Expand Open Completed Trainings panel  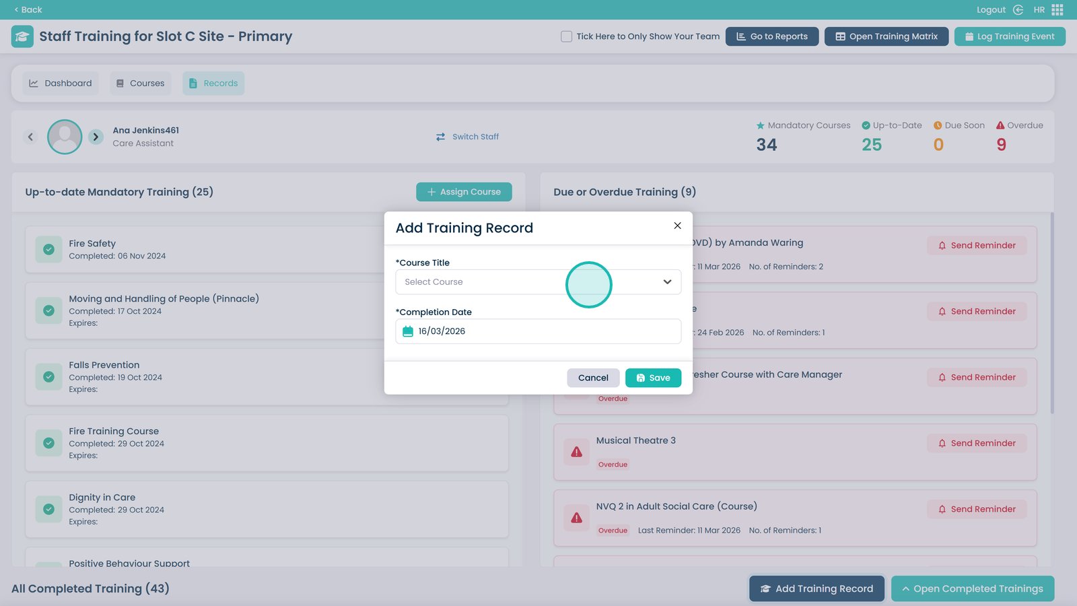tap(972, 588)
